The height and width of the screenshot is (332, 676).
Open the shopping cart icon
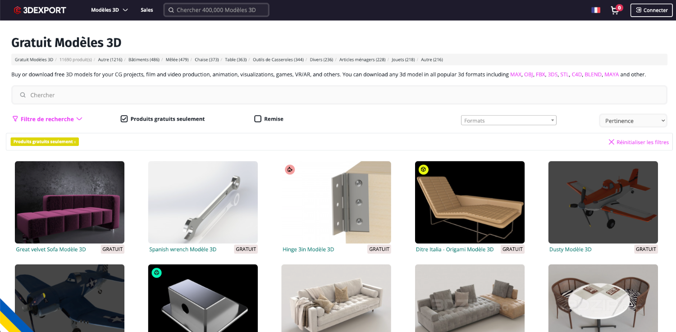coord(615,10)
